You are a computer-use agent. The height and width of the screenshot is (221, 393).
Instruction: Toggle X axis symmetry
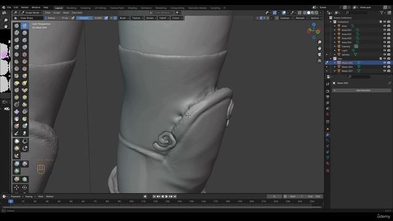click(x=261, y=18)
